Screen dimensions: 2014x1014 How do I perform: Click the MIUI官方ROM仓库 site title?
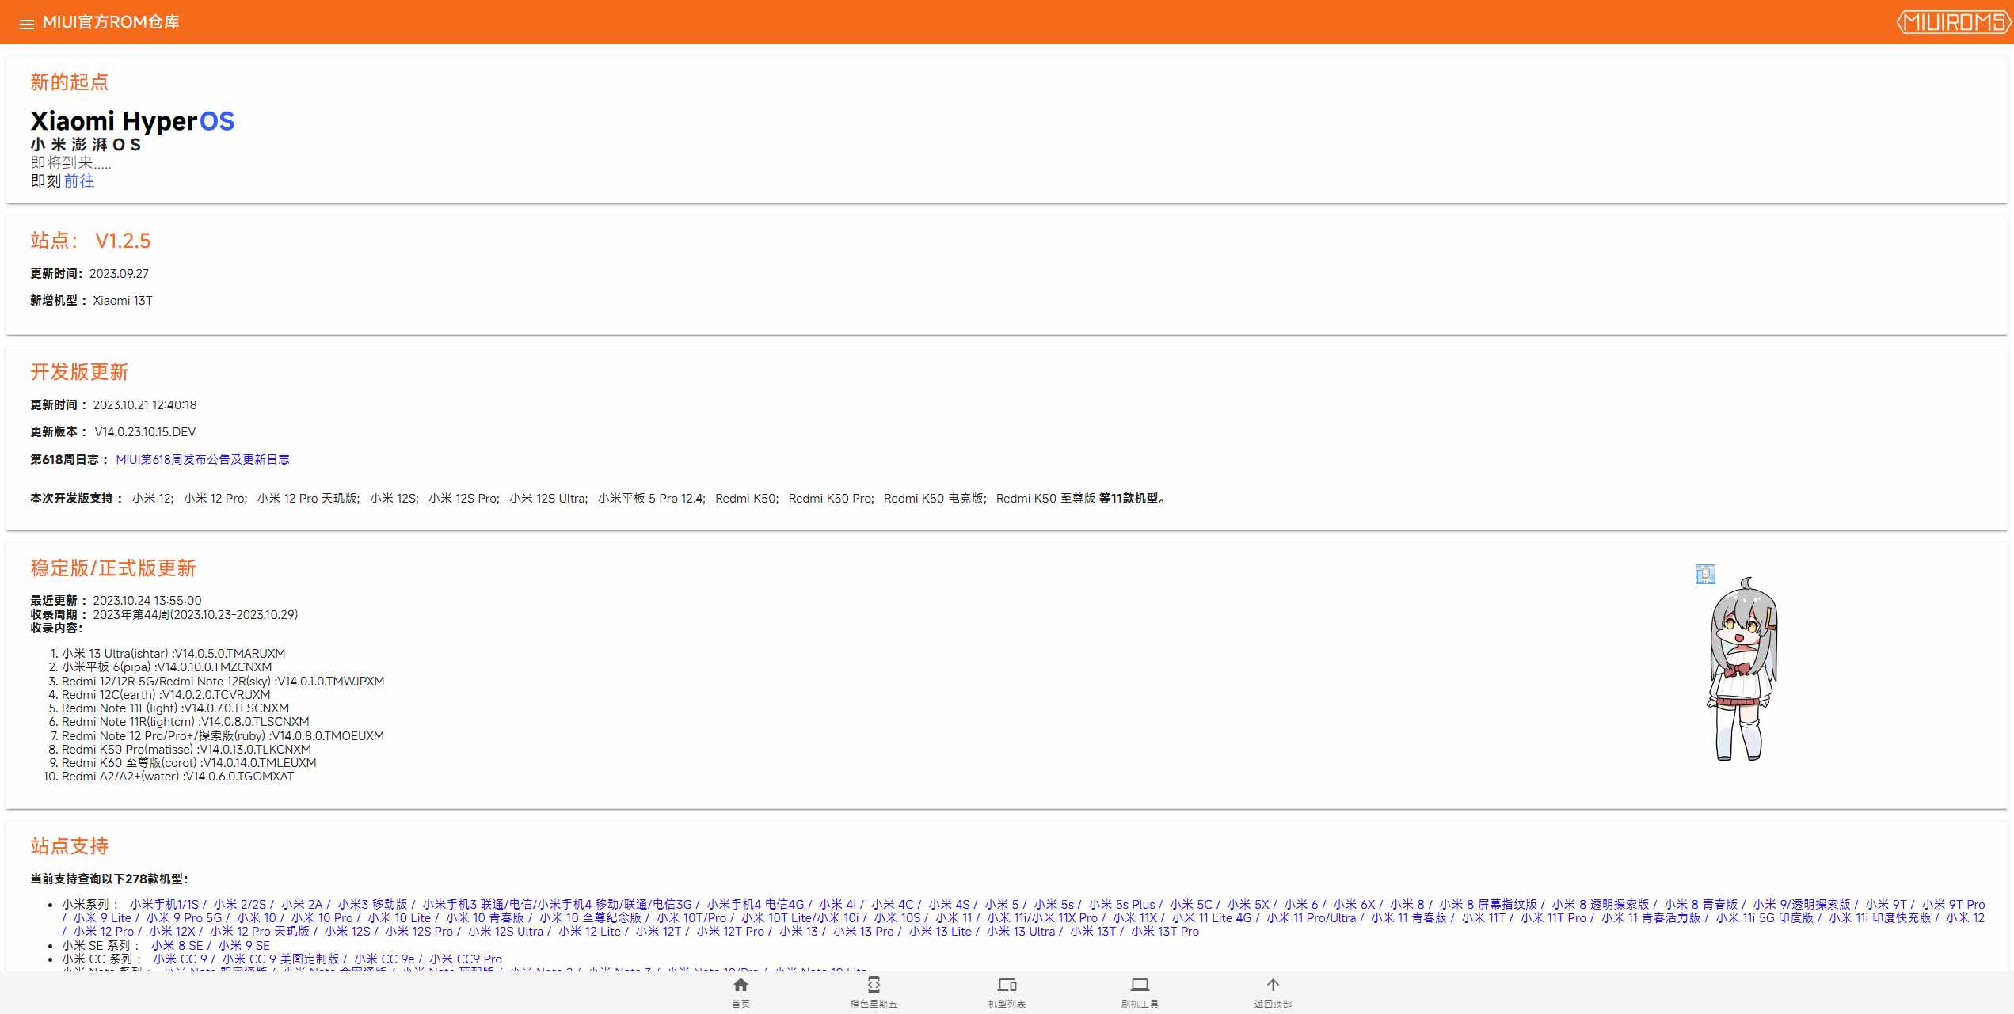point(111,22)
